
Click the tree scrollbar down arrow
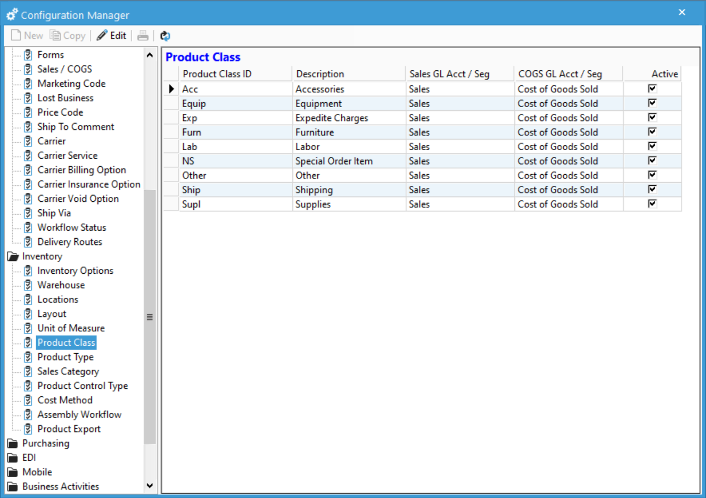[150, 486]
